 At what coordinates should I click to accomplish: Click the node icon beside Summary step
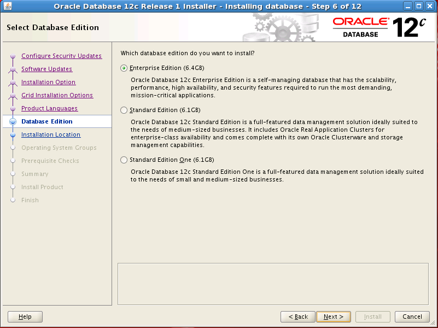13,174
